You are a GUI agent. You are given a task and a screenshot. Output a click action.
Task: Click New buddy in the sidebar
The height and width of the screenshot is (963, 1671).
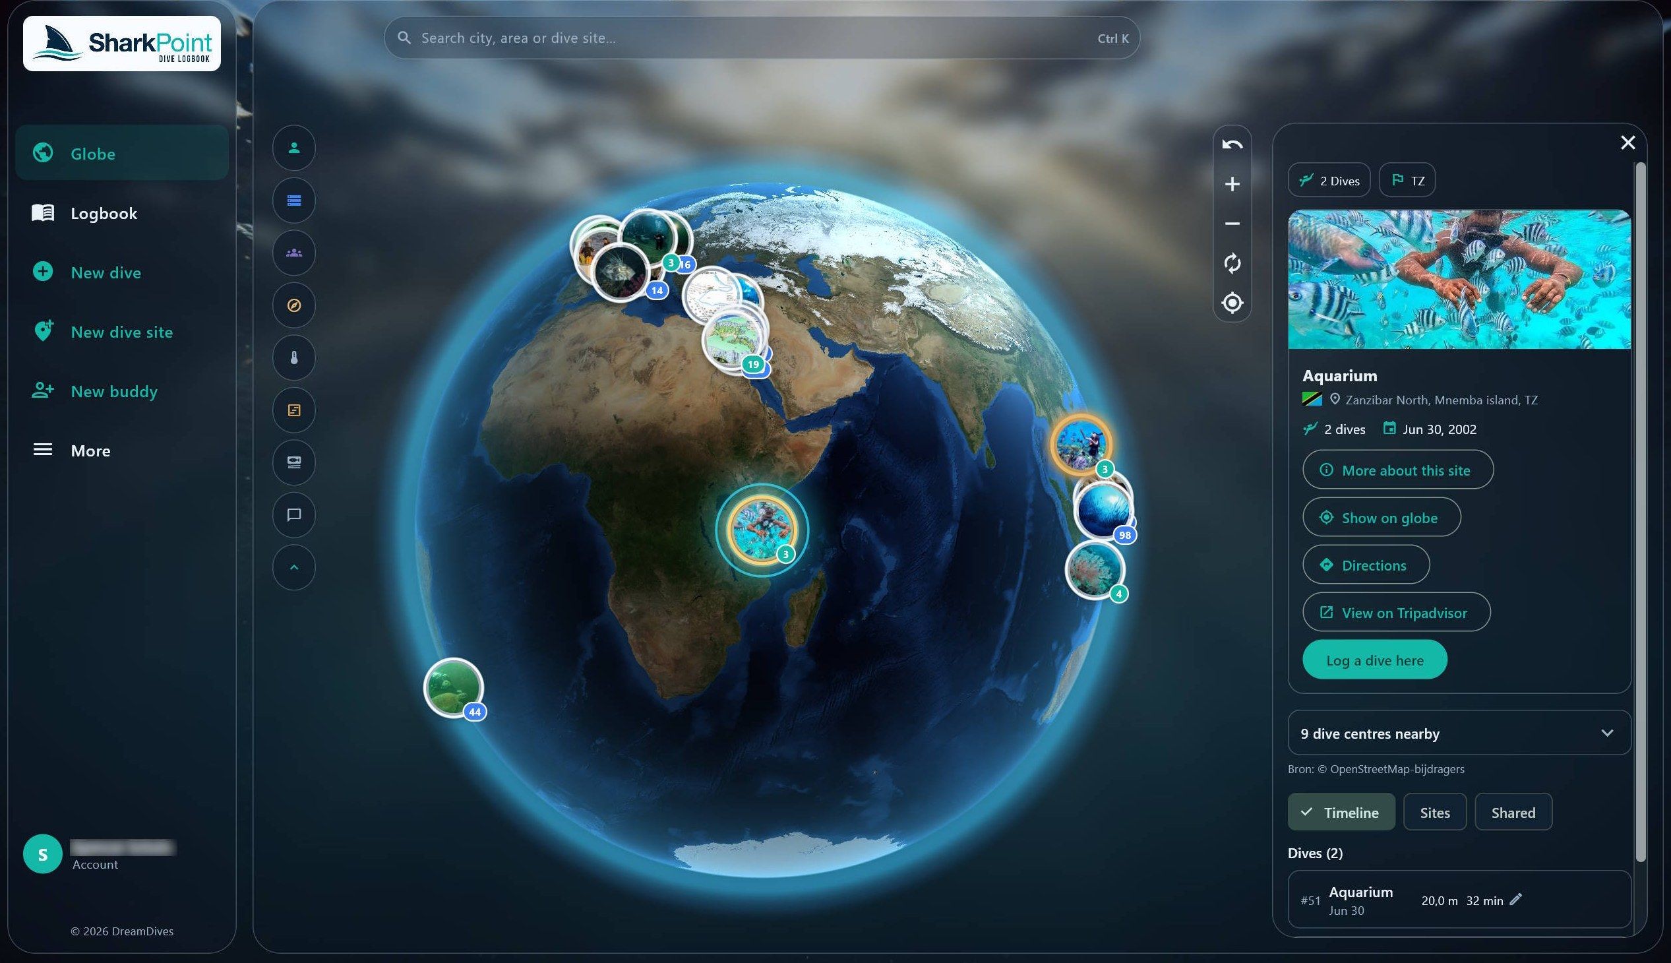122,392
